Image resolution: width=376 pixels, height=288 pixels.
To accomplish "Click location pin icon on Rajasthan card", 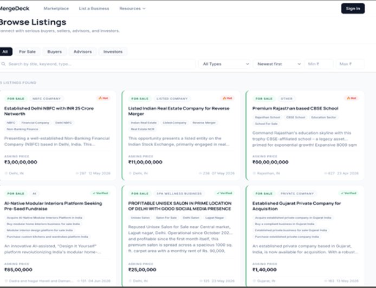I will 255,173.
